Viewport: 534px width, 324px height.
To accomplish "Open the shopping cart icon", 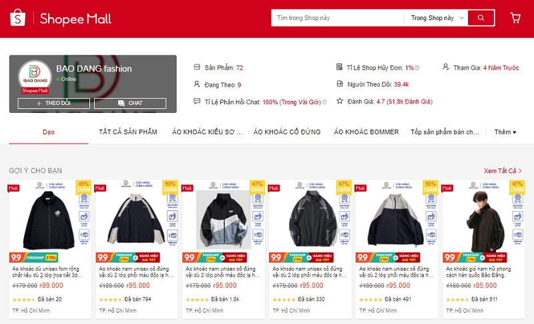I will [x=515, y=18].
